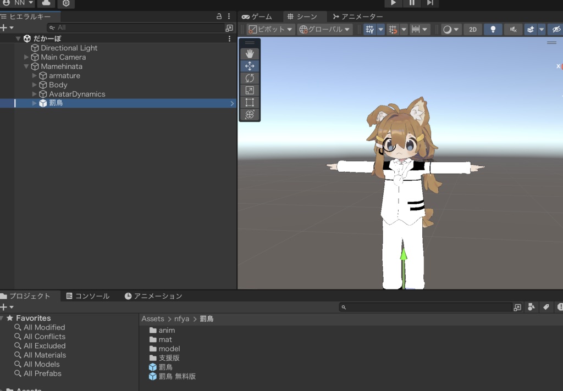Open the グローバル dropdown
563x391 pixels.
[x=324, y=30]
